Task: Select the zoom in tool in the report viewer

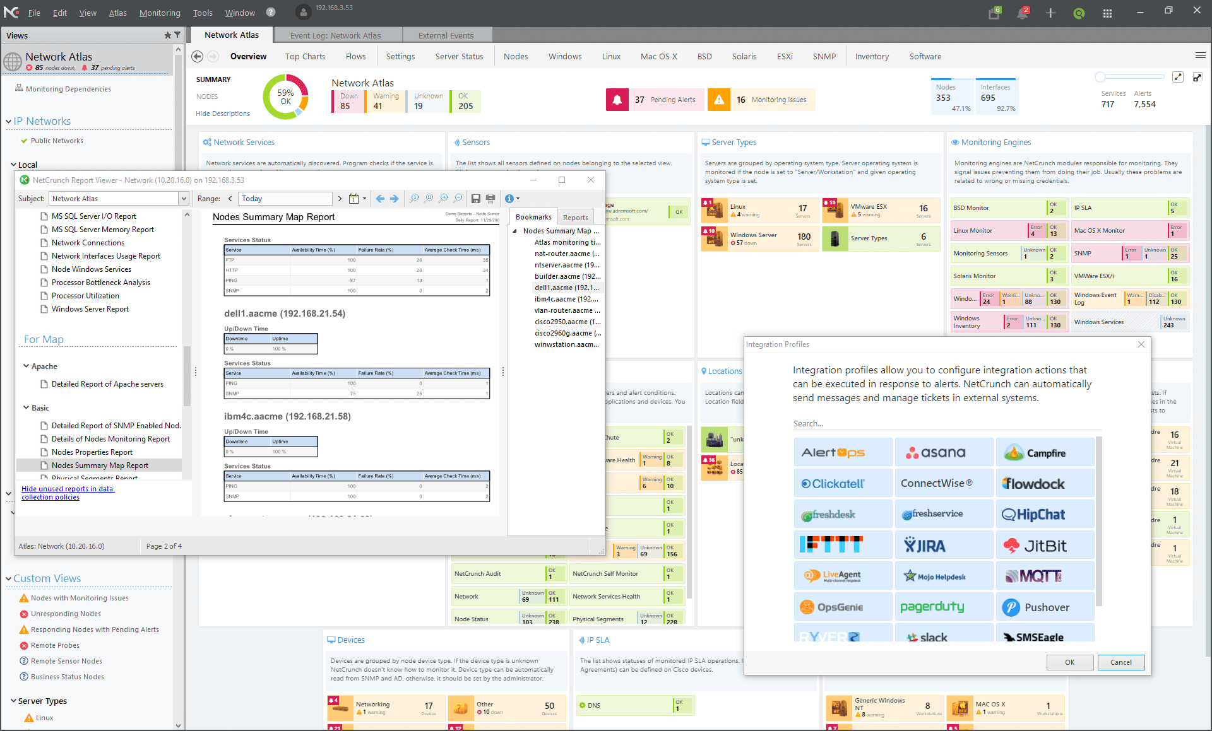Action: tap(444, 198)
